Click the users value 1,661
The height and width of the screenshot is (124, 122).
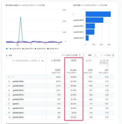coord(90,81)
